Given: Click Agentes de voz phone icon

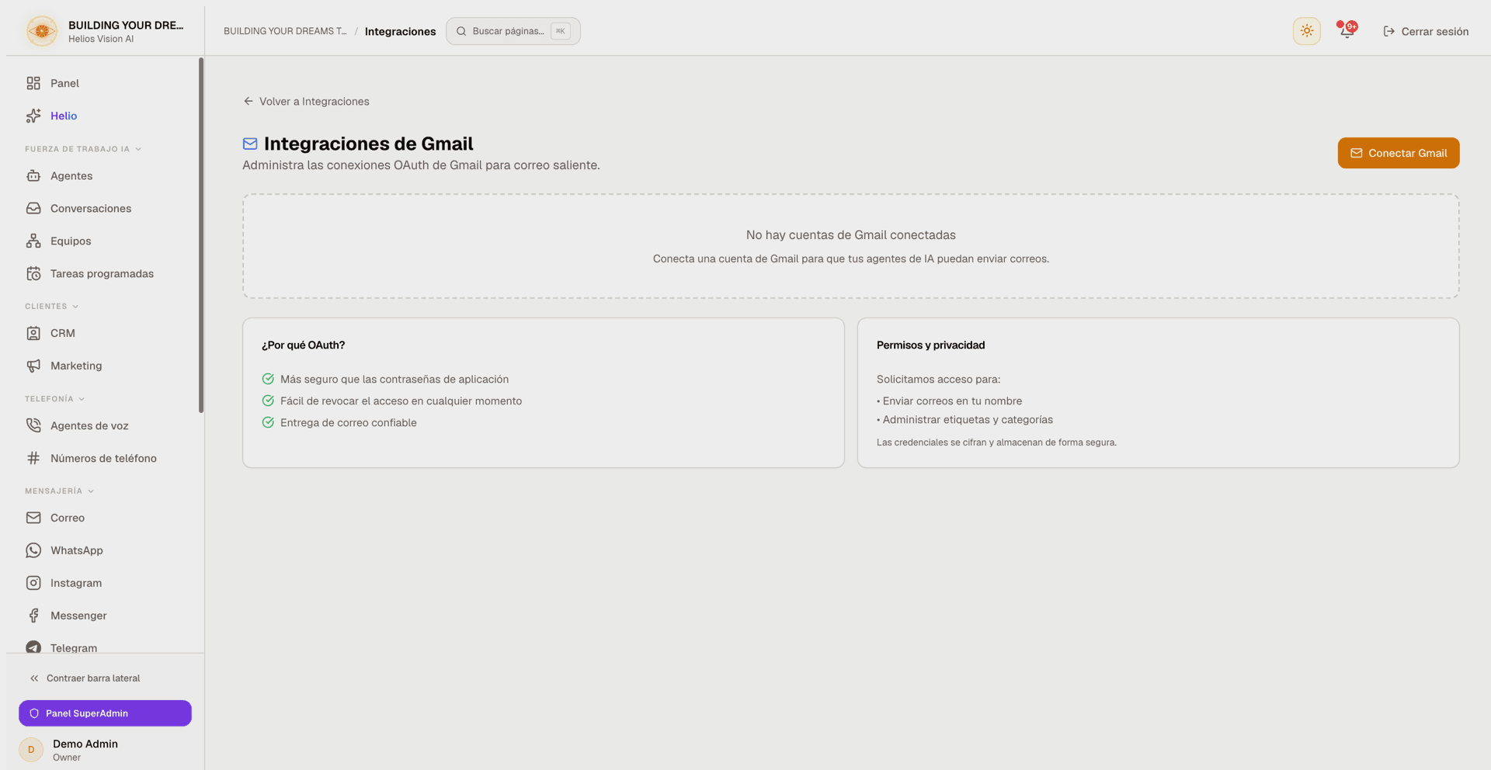Looking at the screenshot, I should [33, 426].
